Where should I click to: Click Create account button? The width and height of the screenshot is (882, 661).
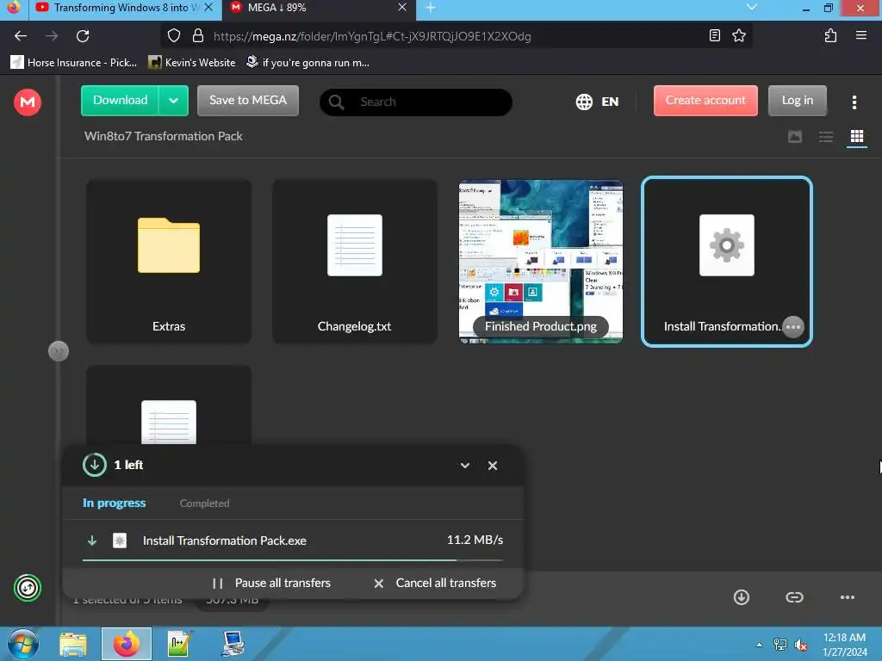tap(705, 101)
